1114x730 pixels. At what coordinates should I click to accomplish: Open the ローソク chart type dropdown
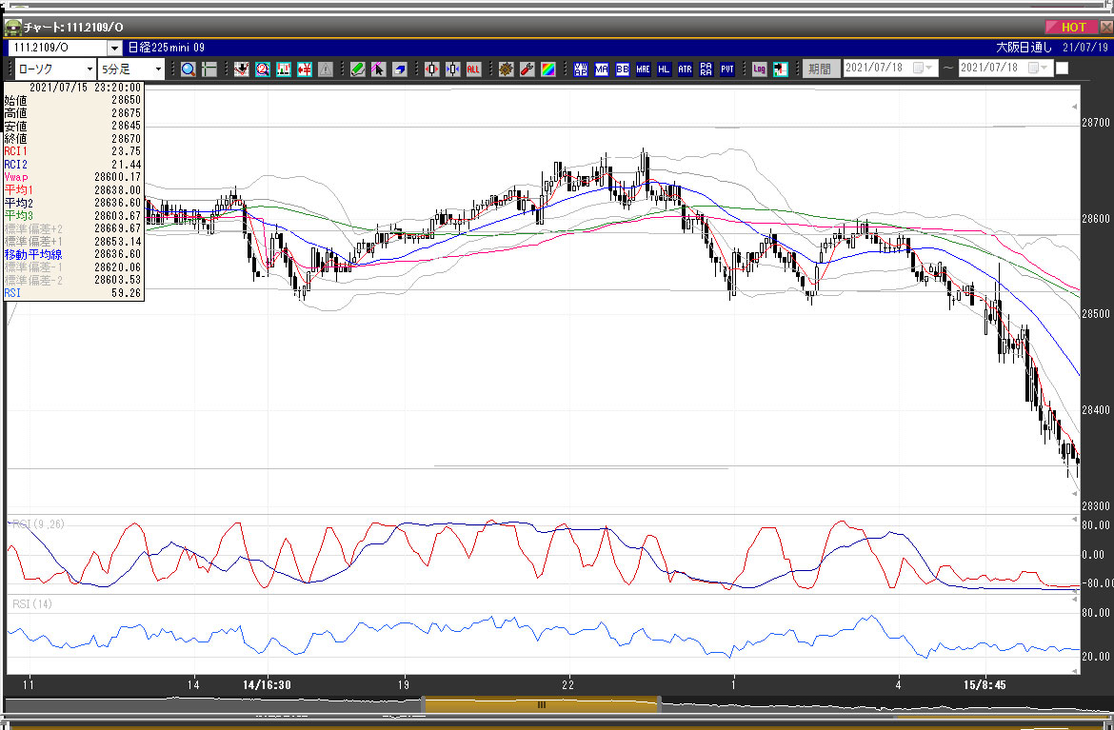click(x=90, y=69)
